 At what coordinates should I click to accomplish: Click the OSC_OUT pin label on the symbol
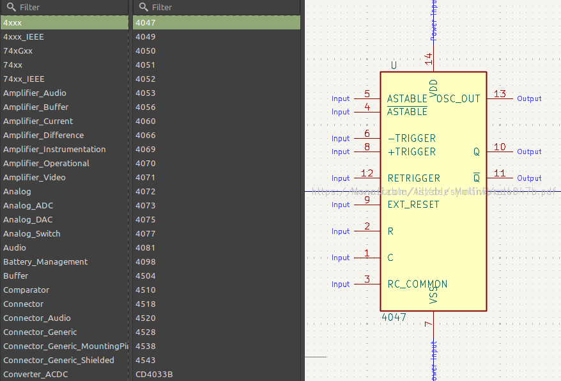458,98
